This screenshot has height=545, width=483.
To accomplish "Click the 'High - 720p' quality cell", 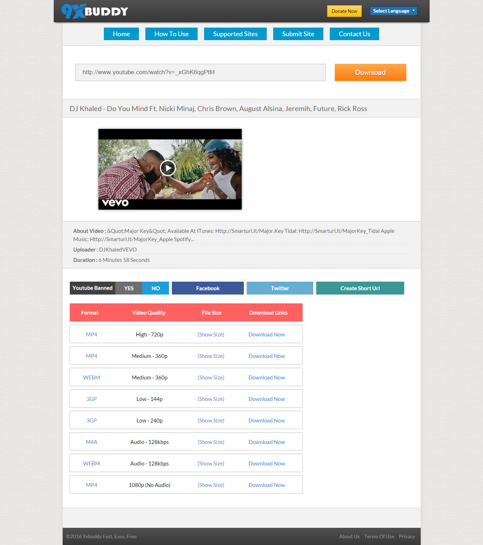I will [x=150, y=334].
